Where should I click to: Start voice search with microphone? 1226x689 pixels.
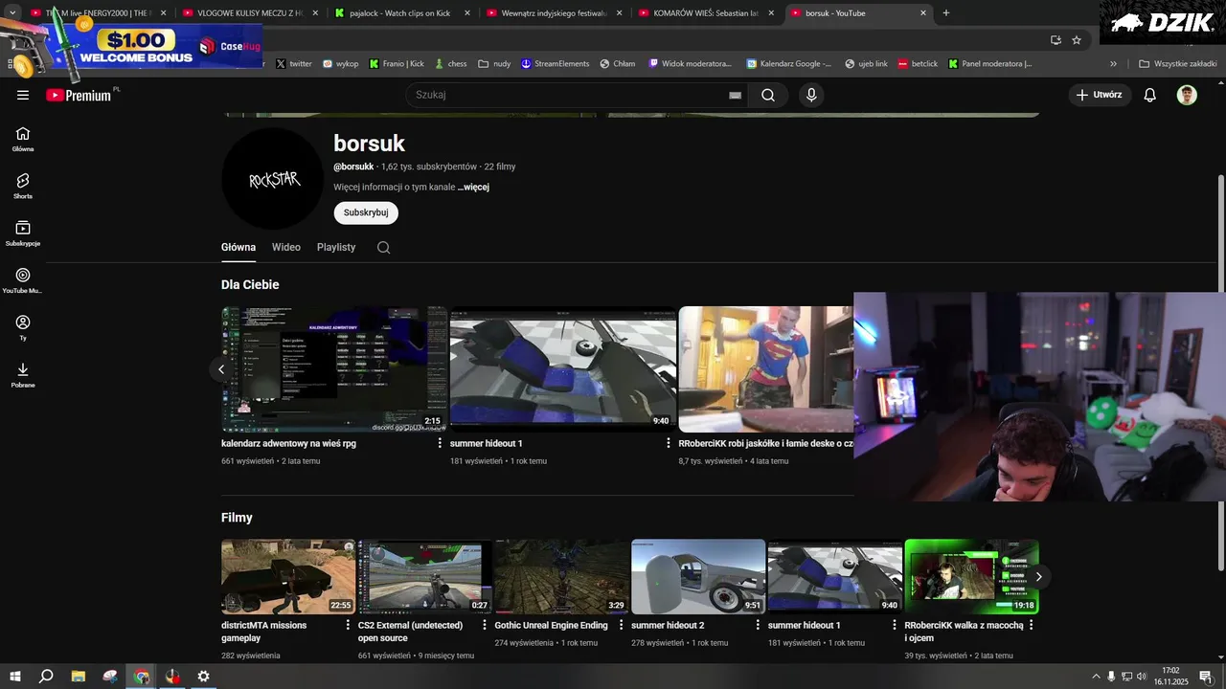(811, 95)
